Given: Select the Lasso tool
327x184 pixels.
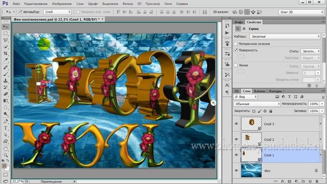Looking at the screenshot, I should click(x=6, y=40).
